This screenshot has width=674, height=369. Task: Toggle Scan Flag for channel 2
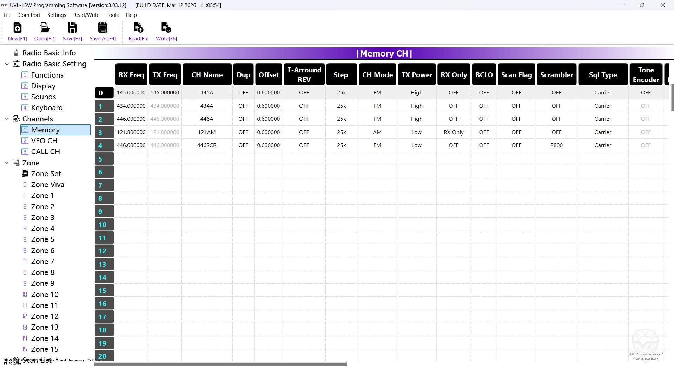(x=516, y=119)
